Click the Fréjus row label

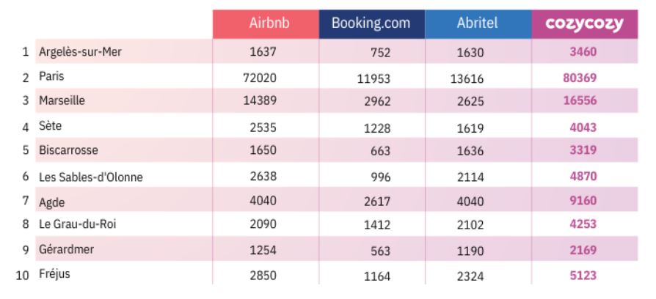point(55,275)
